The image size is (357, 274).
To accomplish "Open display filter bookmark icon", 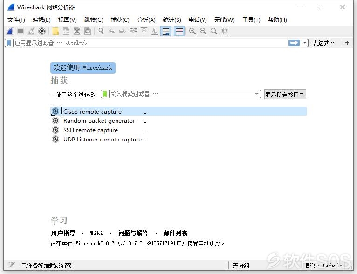I will coord(9,43).
